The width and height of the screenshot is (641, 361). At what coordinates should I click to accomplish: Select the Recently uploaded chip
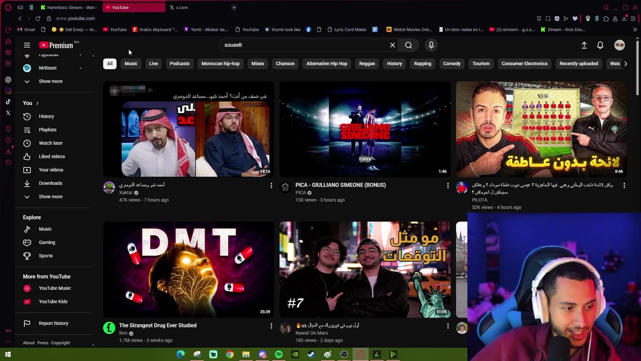click(x=578, y=64)
